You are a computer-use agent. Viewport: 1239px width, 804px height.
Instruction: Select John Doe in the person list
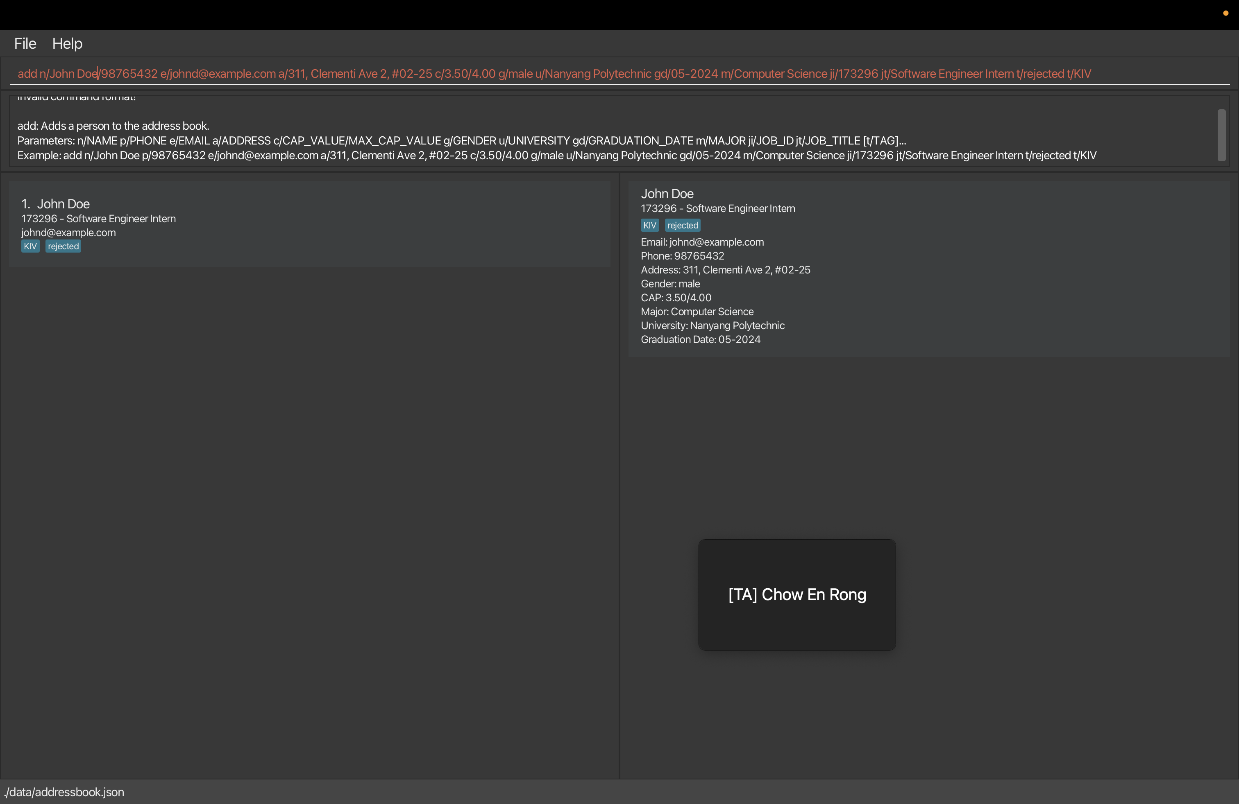tap(63, 204)
